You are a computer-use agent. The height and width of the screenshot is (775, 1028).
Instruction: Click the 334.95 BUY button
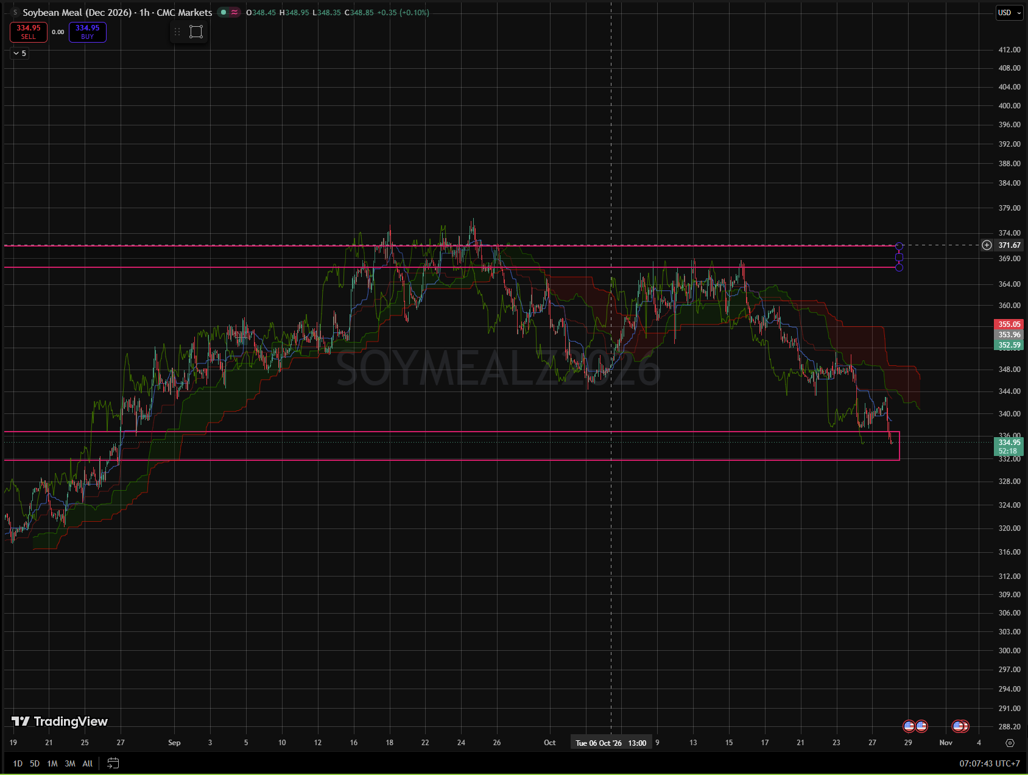pos(88,32)
